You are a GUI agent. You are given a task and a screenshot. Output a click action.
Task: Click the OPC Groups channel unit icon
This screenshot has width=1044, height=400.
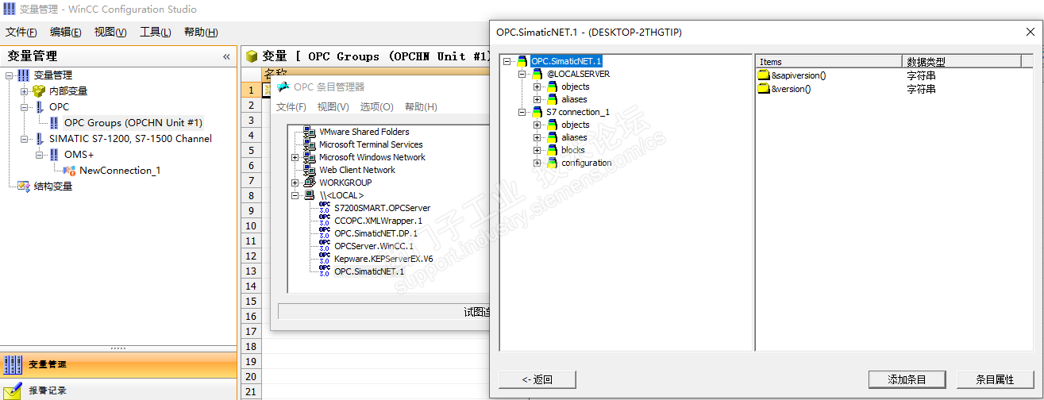[54, 123]
